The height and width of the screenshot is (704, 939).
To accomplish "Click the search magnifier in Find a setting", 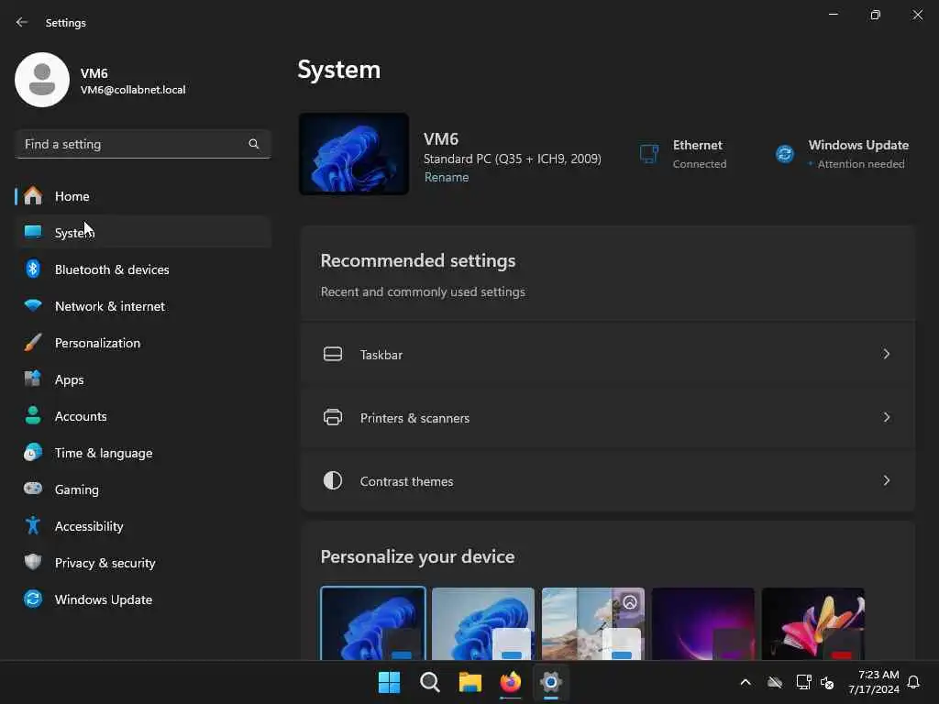I will [x=254, y=144].
